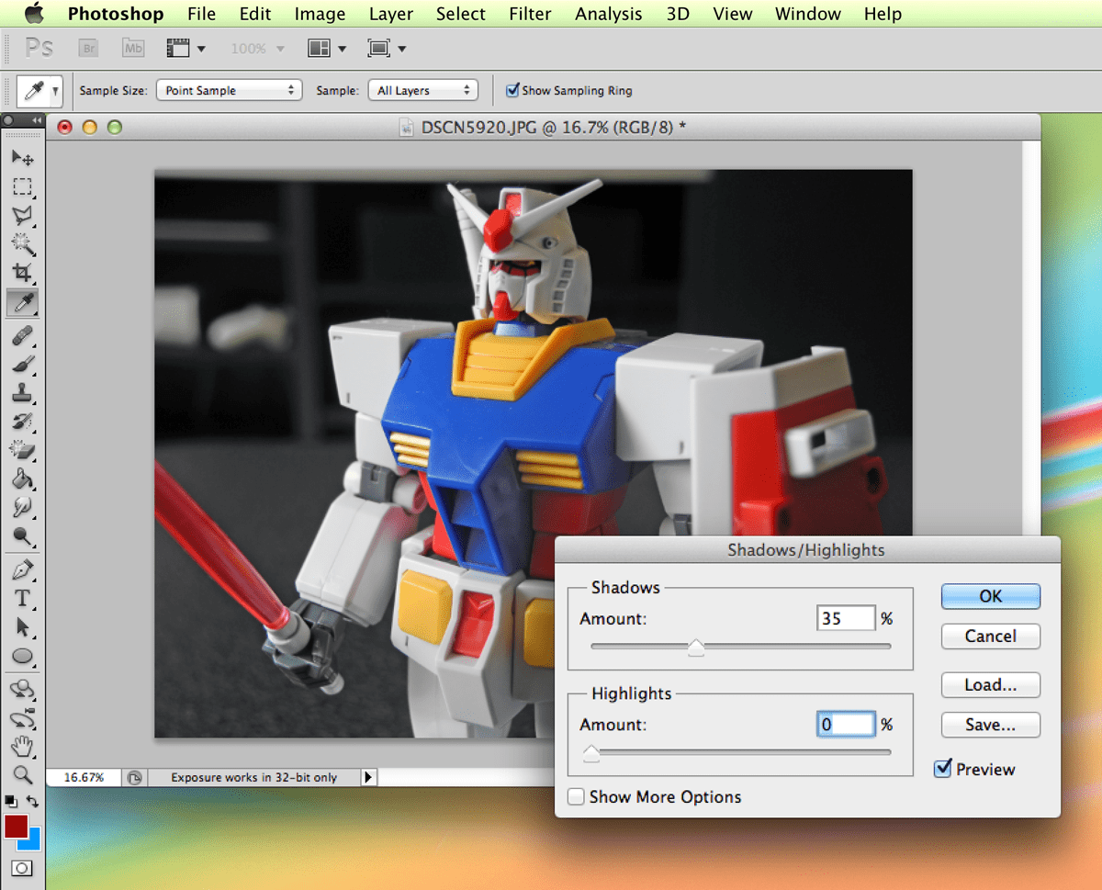Image resolution: width=1102 pixels, height=890 pixels.
Task: Select the Type tool
Action: (x=22, y=599)
